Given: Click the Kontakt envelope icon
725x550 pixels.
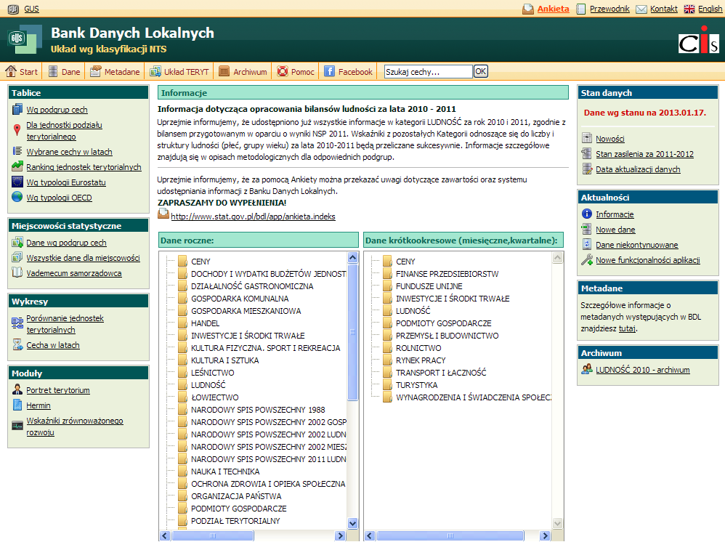Looking at the screenshot, I should tap(641, 9).
